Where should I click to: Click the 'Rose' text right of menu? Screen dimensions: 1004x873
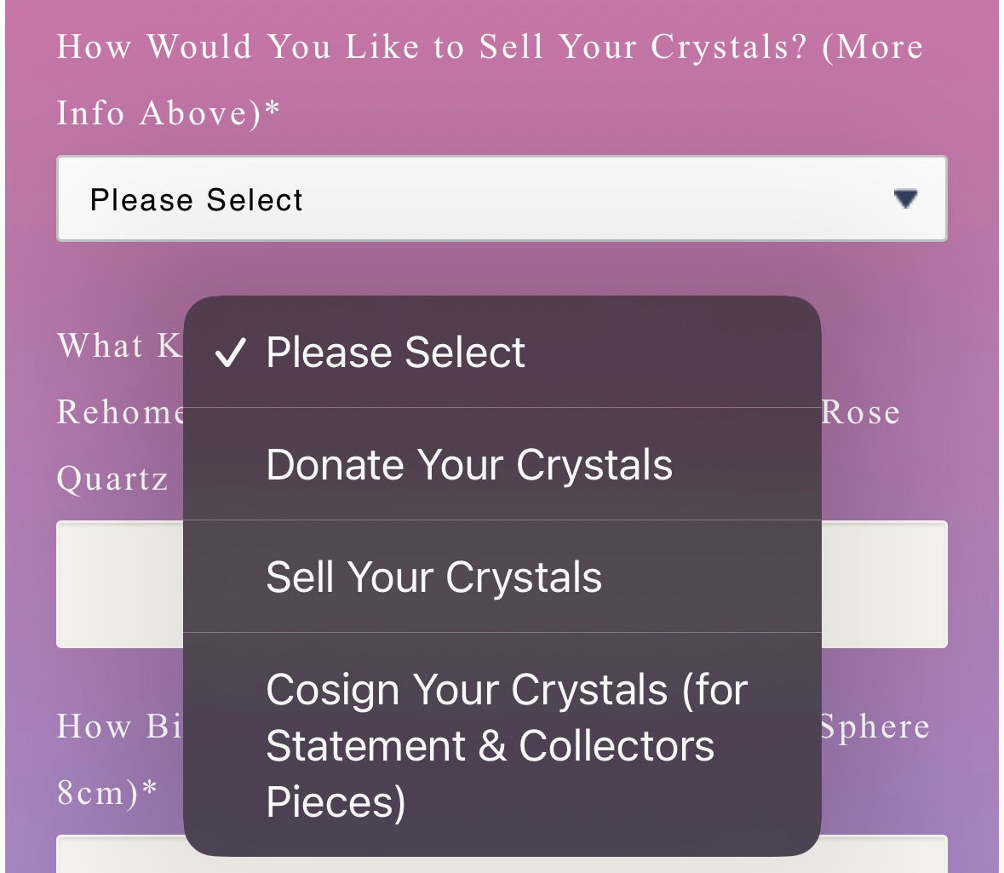pyautogui.click(x=860, y=412)
